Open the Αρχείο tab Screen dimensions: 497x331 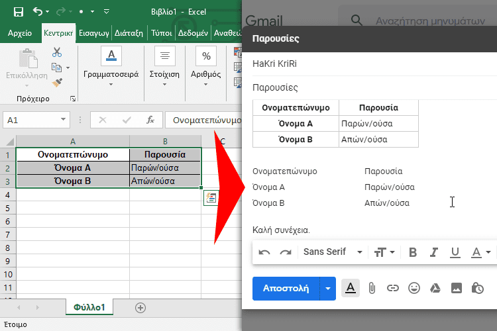click(x=20, y=33)
